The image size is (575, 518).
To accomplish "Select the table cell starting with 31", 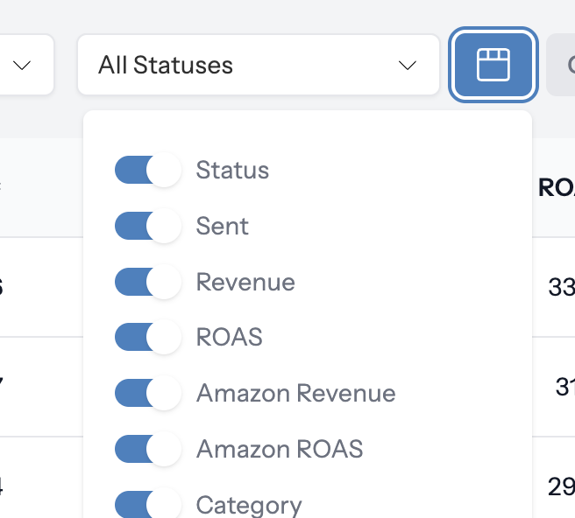I will point(564,386).
